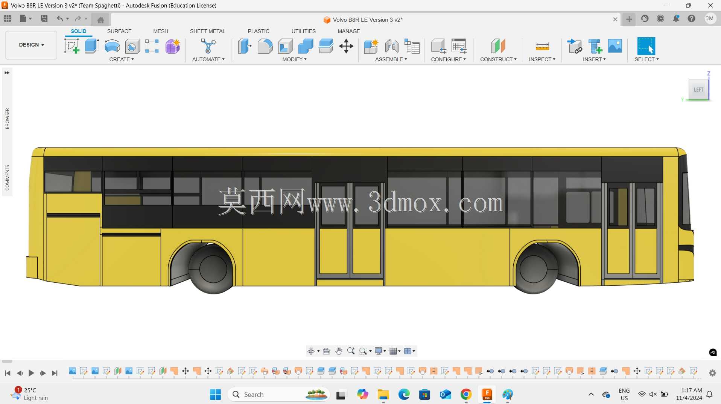This screenshot has width=721, height=404.
Task: Open the Help menu icon
Action: point(692,19)
